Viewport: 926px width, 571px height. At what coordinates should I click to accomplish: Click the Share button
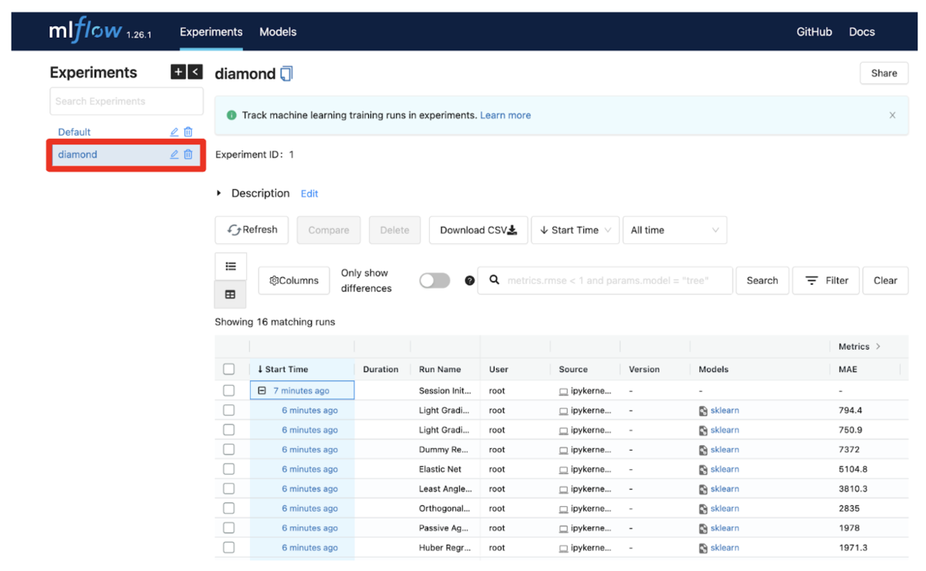point(884,73)
